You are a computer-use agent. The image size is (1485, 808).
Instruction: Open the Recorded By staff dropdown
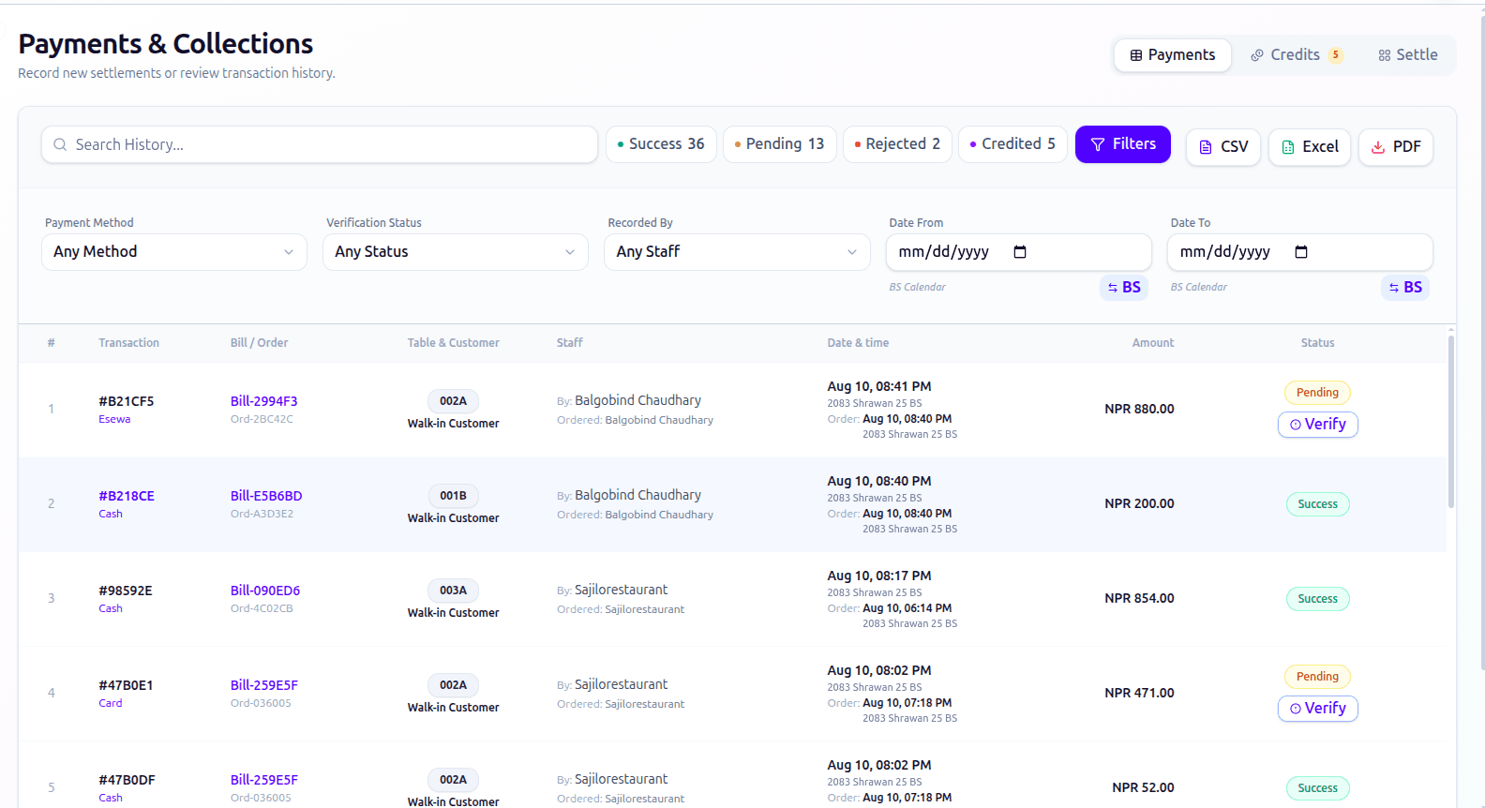(737, 252)
